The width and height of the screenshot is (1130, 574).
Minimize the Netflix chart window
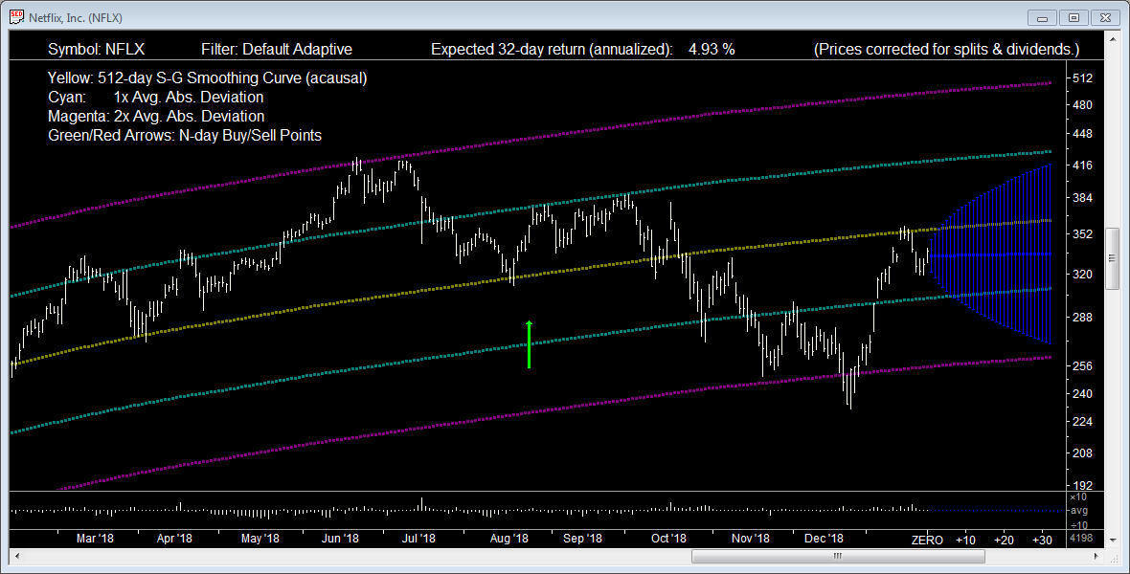[1041, 17]
